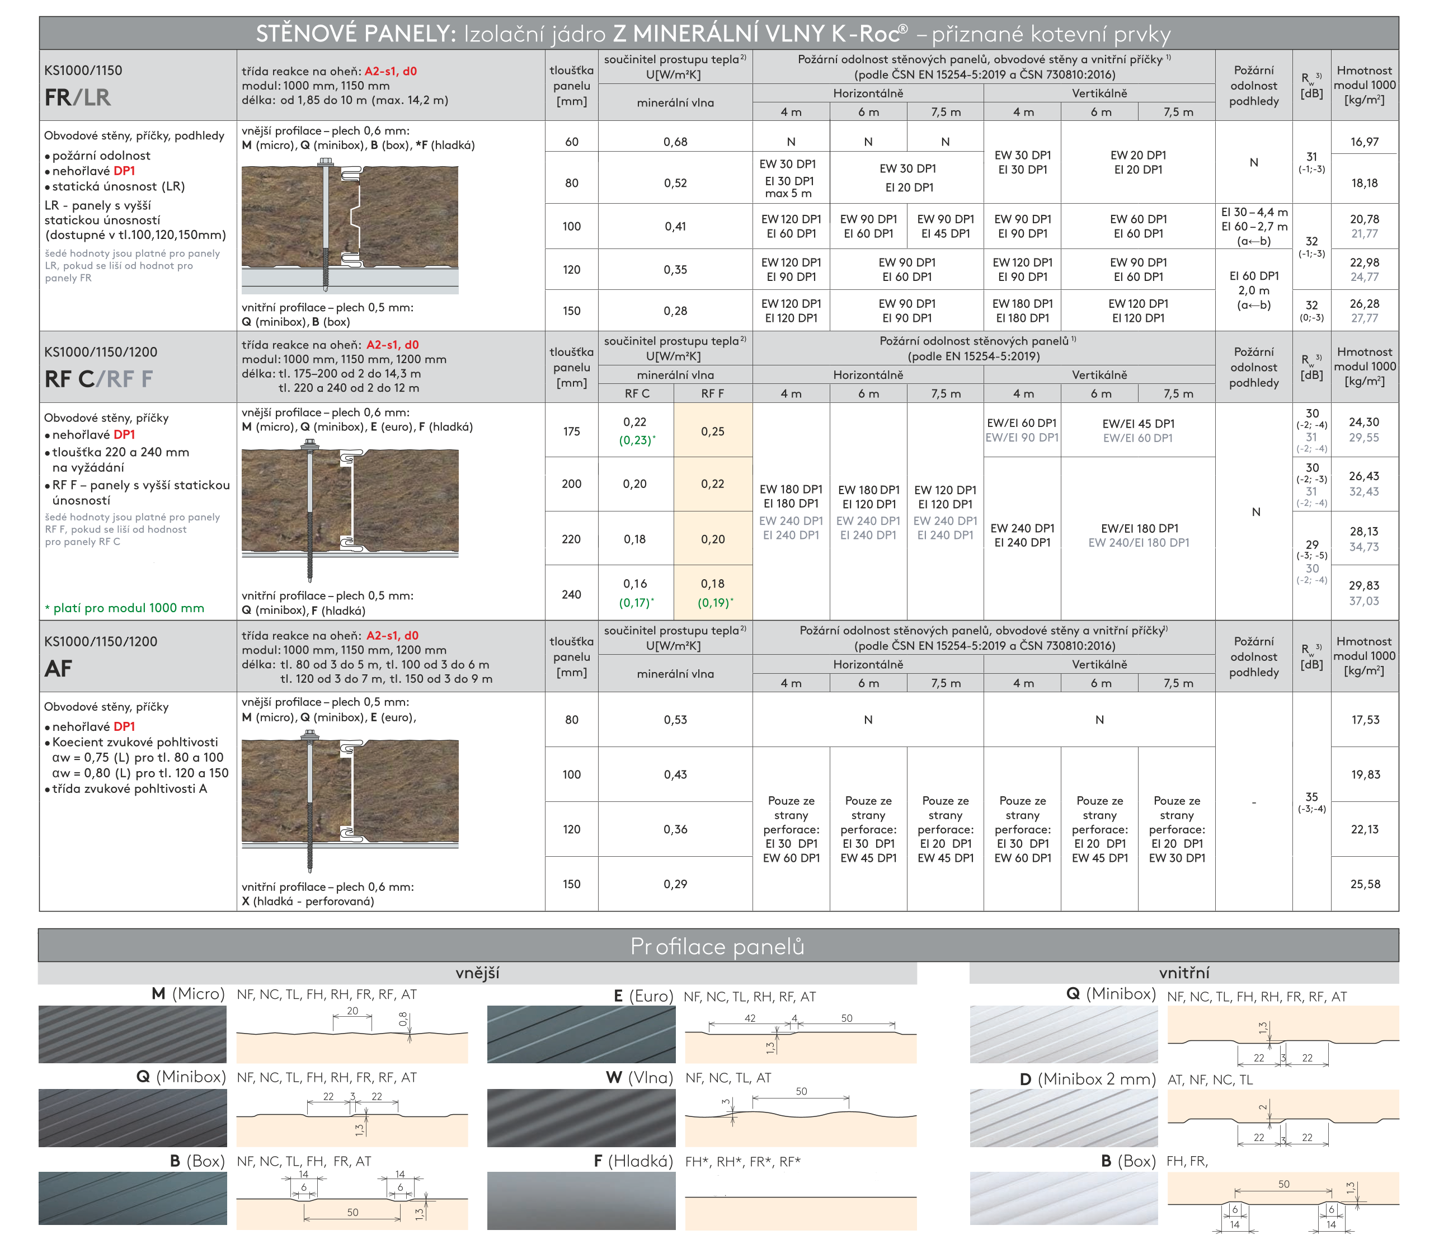
Task: Click the FR/LR panel cross-section image
Action: 350,226
